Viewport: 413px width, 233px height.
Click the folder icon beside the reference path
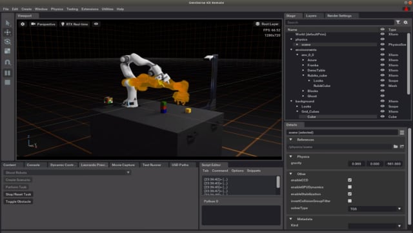396,147
